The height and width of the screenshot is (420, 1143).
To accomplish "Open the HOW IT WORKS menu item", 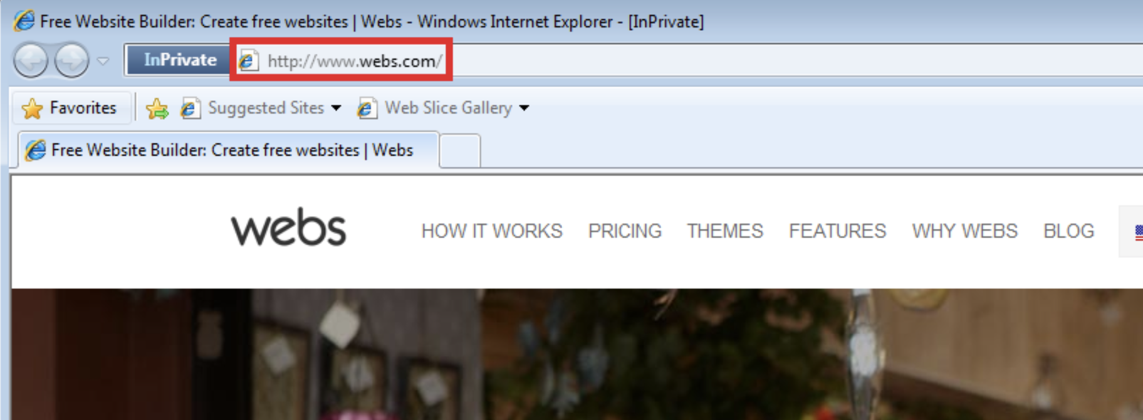I will pos(492,231).
